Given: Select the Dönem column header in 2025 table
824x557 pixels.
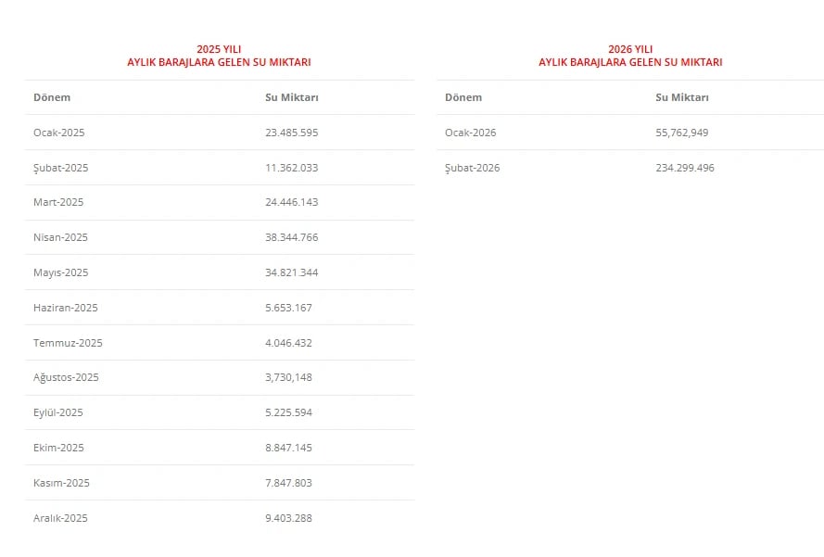Looking at the screenshot, I should pos(52,97).
